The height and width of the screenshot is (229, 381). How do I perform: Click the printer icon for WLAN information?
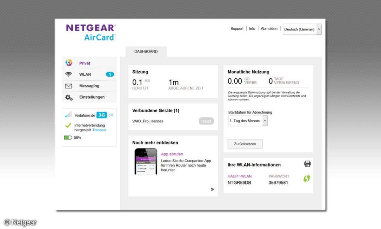click(307, 164)
